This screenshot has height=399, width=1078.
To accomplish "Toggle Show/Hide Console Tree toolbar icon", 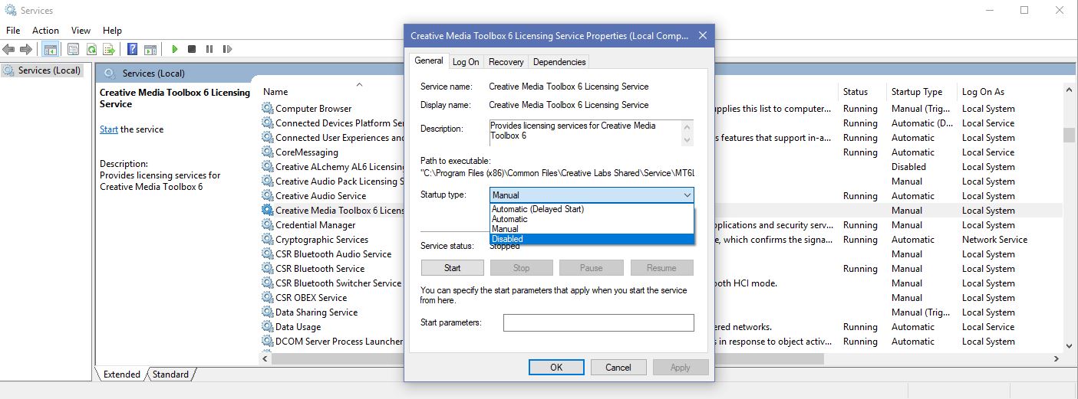I will click(50, 49).
